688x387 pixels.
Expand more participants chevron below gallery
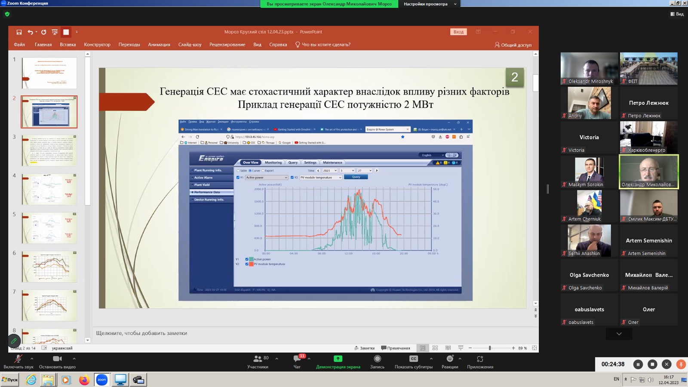tap(619, 334)
